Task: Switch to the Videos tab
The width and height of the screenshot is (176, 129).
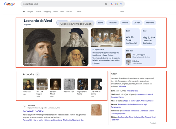Action: click(38, 11)
